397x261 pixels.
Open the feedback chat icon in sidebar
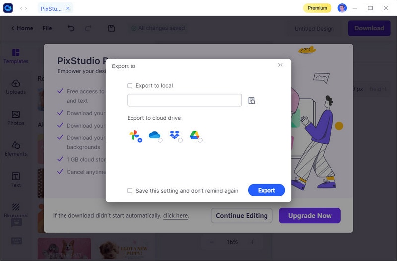[16, 222]
